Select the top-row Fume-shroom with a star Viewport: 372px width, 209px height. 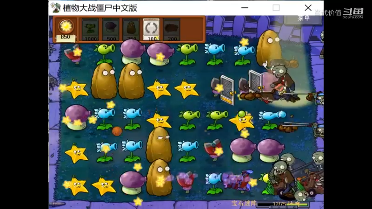click(x=160, y=54)
